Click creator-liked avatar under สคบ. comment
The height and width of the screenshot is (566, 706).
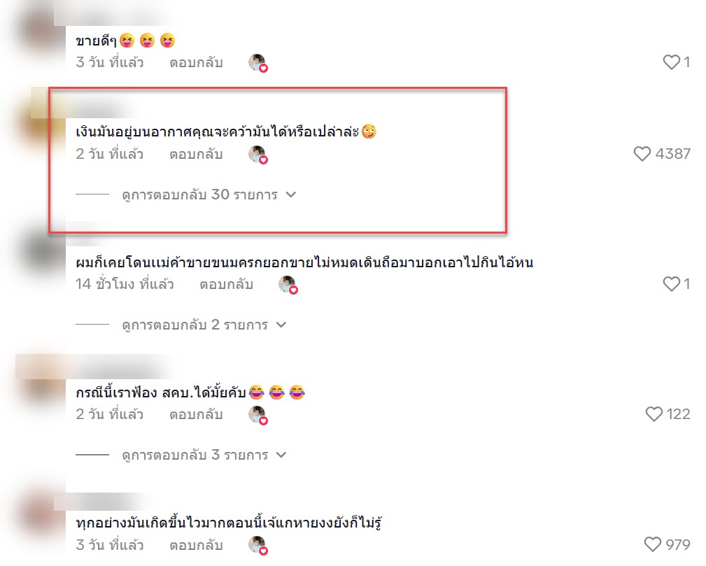pos(258,415)
